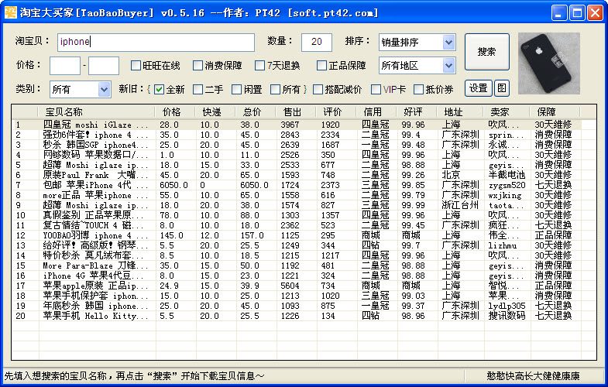Screen dimensions: 608x387
Task: Click the 搜索 search button
Action: [x=487, y=52]
